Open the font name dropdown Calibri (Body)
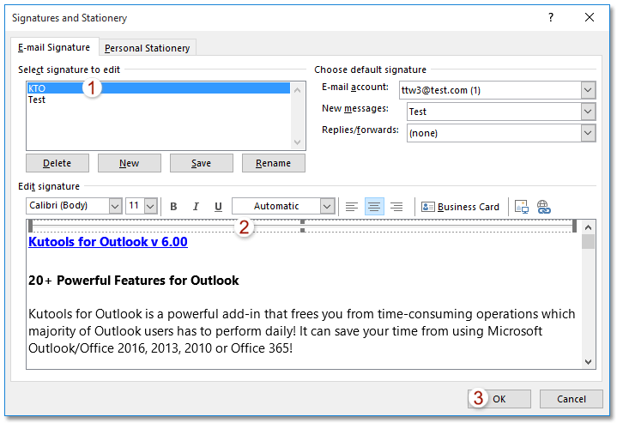This screenshot has height=423, width=617. pyautogui.click(x=115, y=206)
